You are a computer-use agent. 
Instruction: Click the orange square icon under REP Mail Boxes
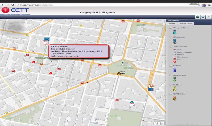tap(175, 97)
